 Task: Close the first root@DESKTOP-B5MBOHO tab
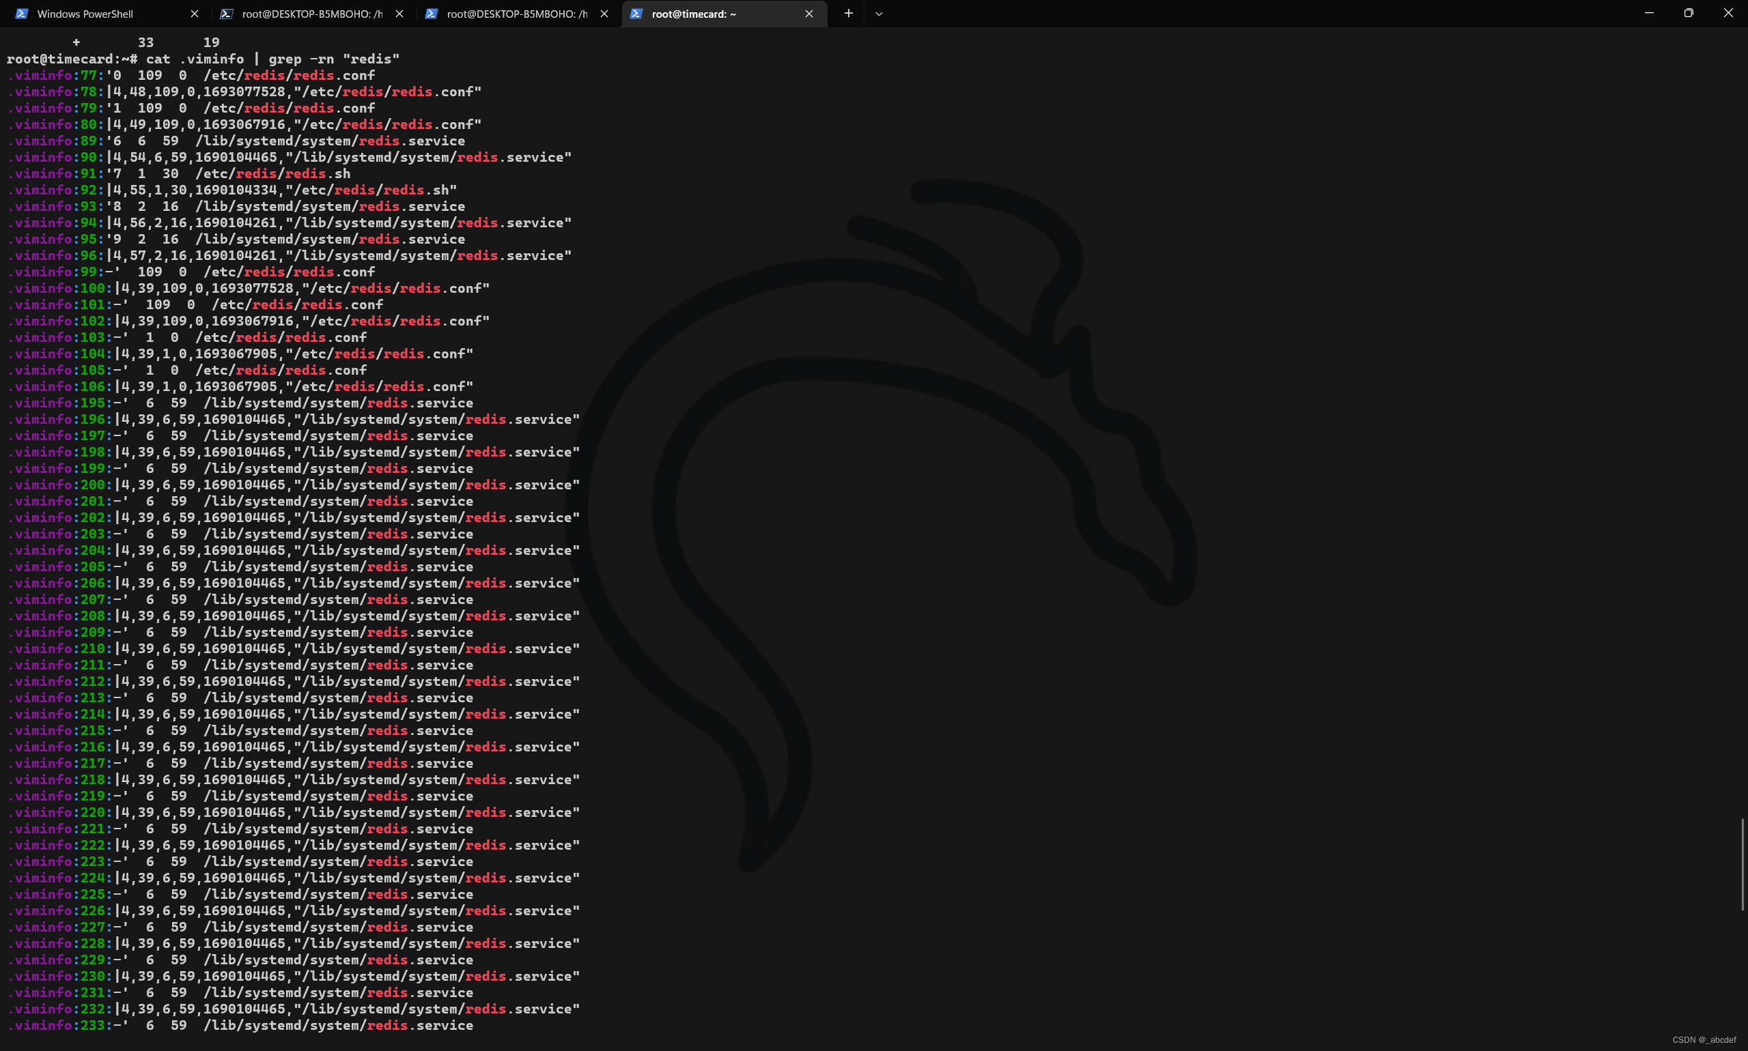coord(399,14)
